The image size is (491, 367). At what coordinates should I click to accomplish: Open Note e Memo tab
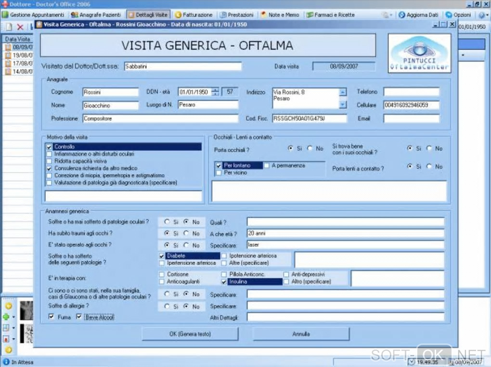tap(280, 15)
